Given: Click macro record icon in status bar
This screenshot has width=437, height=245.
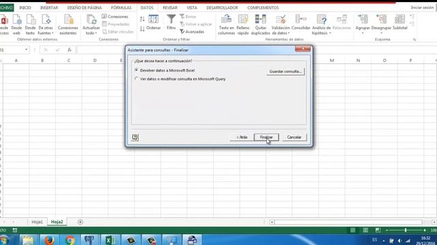Looking at the screenshot, I should tap(15, 230).
